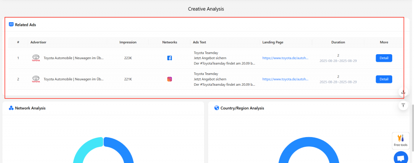Click the first advertiser name Toyota Automobile
This screenshot has width=414, height=163.
74,58
